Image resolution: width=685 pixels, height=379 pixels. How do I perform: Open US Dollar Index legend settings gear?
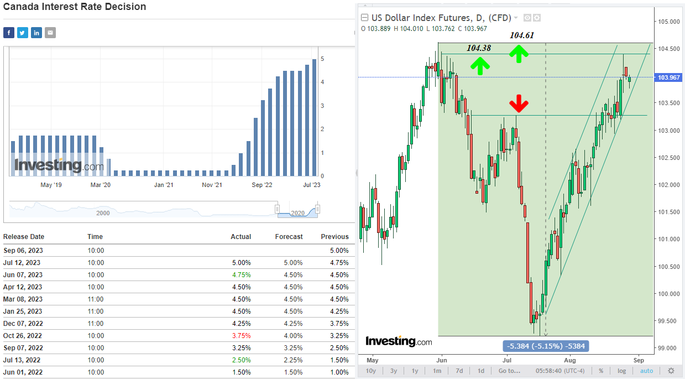[x=537, y=18]
